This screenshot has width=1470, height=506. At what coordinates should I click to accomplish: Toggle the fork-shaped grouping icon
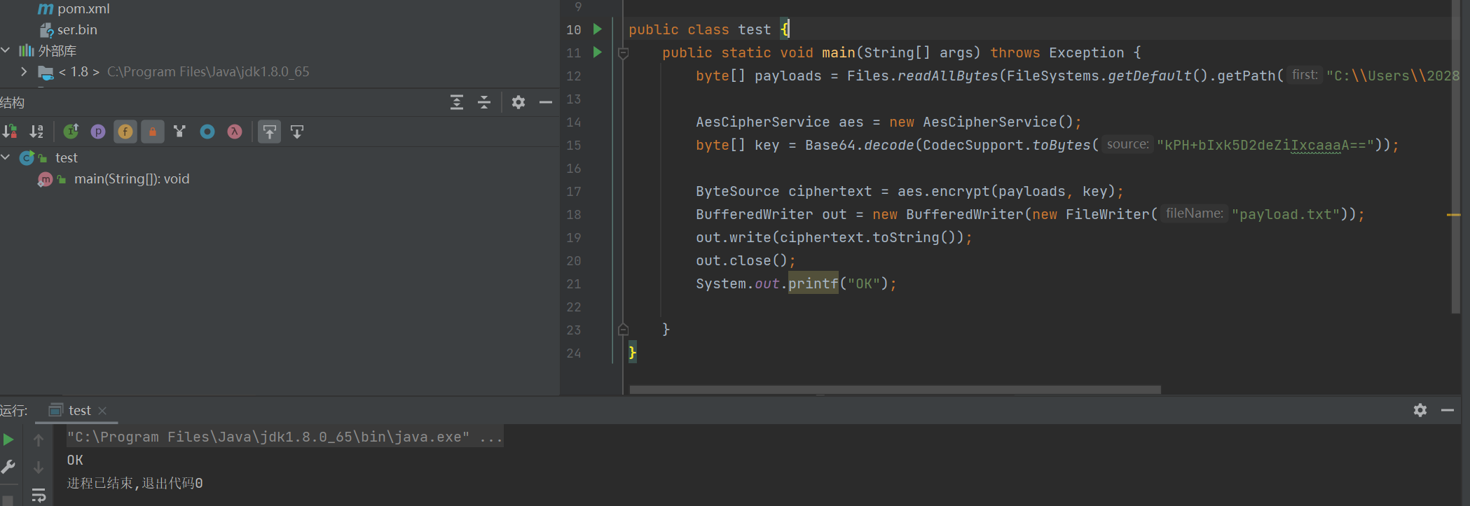(x=180, y=132)
